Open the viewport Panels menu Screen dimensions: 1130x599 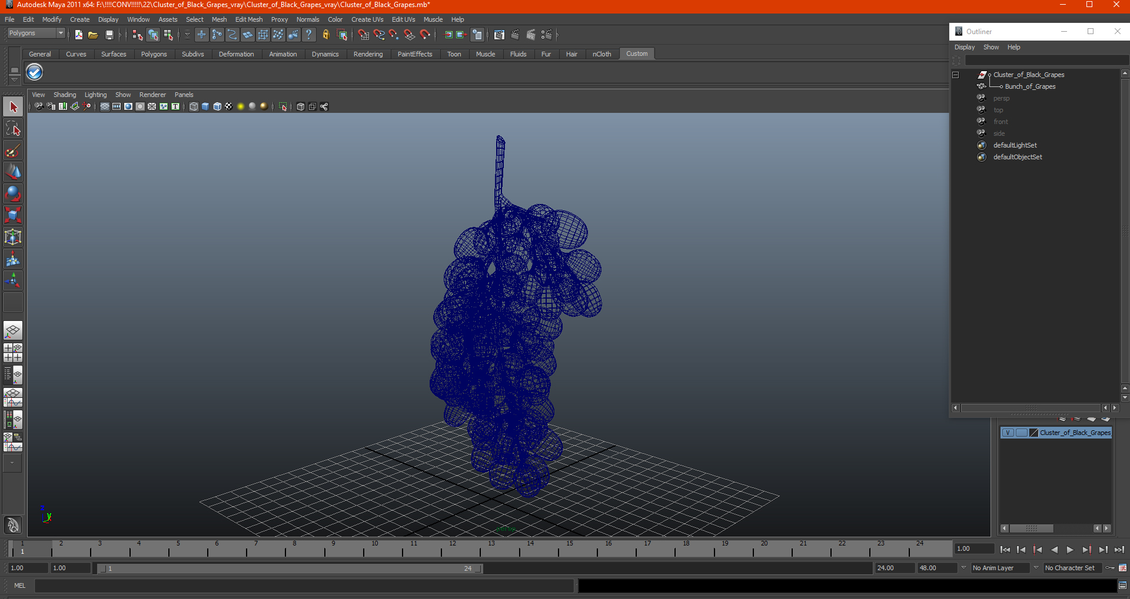[184, 95]
